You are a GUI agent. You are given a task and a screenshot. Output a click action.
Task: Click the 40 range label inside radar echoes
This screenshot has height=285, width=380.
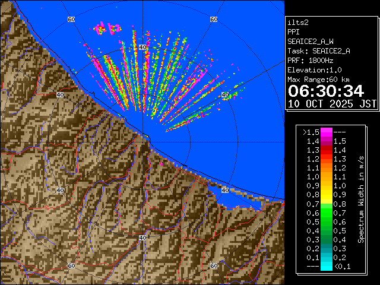click(x=142, y=64)
